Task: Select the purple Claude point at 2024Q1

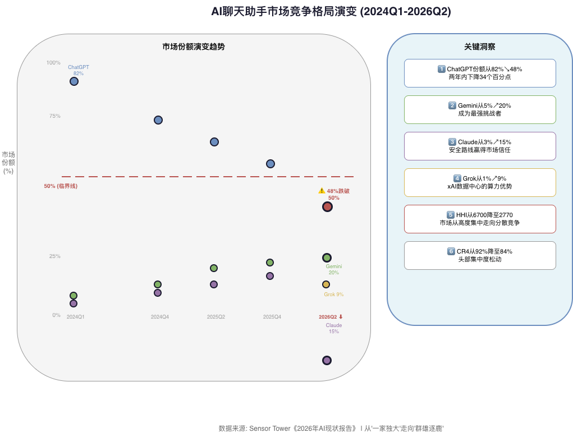Action: (x=74, y=303)
